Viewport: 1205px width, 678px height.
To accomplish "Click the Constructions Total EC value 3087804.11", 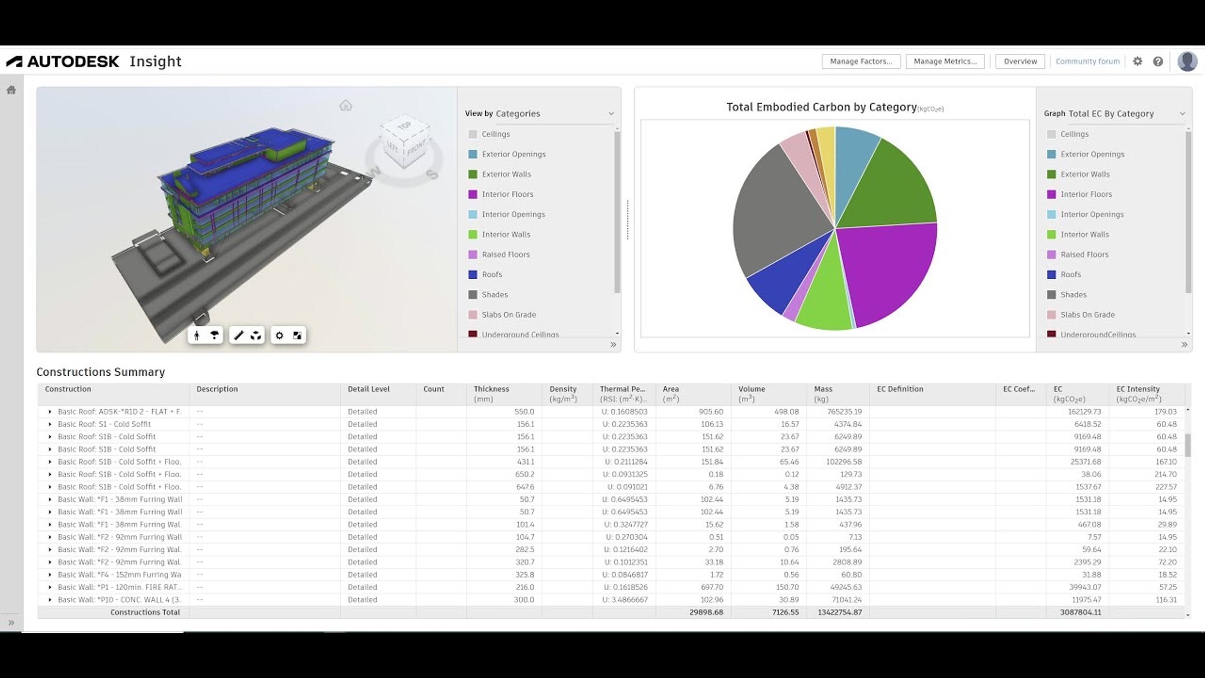I will pyautogui.click(x=1080, y=612).
